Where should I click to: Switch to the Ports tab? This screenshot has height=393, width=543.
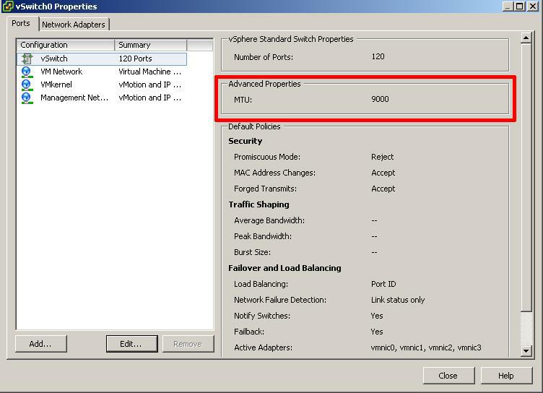click(x=21, y=24)
